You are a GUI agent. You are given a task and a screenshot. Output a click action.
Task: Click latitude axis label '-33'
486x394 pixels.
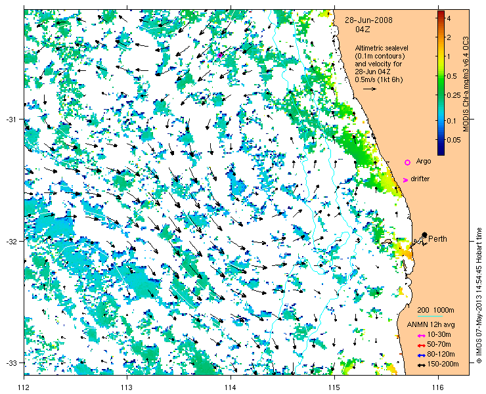11,362
